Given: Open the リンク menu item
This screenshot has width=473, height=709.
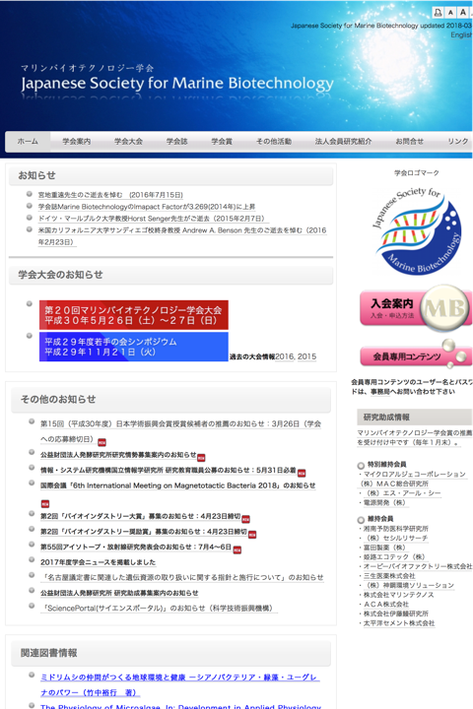Looking at the screenshot, I should pyautogui.click(x=458, y=142).
